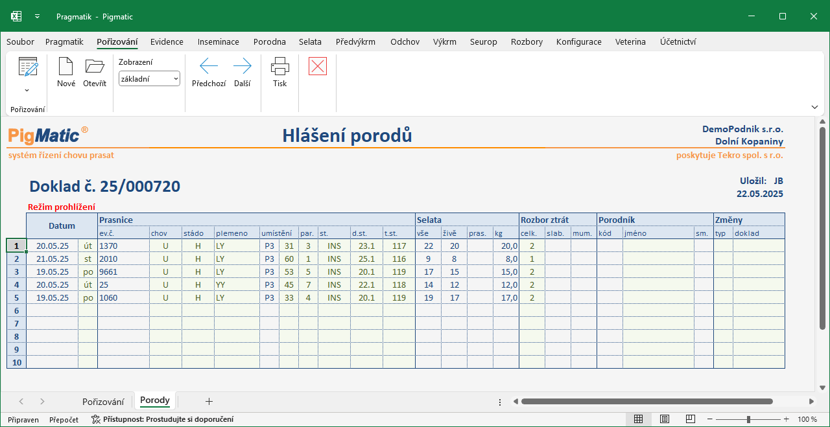This screenshot has height=427, width=830.
Task: Collapse the ribbon using the chevron
Action: point(815,107)
